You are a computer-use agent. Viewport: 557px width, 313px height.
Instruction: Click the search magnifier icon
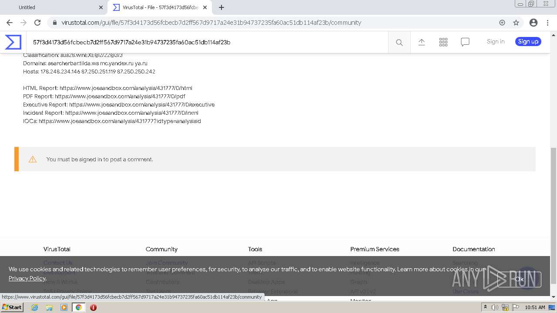pyautogui.click(x=399, y=42)
